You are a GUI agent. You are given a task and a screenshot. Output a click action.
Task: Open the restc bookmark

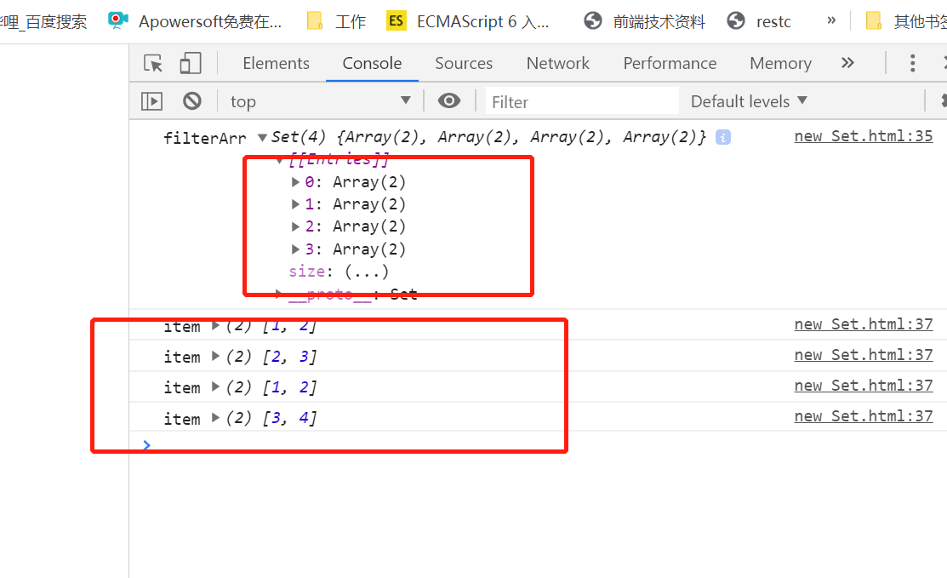pyautogui.click(x=759, y=22)
